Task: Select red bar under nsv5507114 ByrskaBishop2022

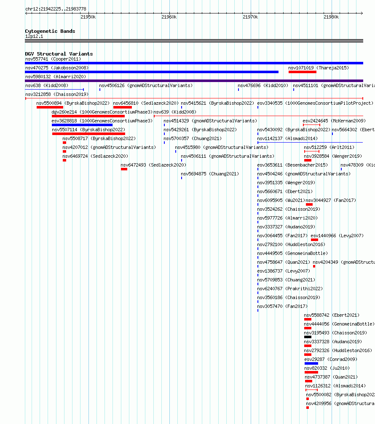Action: [88, 134]
